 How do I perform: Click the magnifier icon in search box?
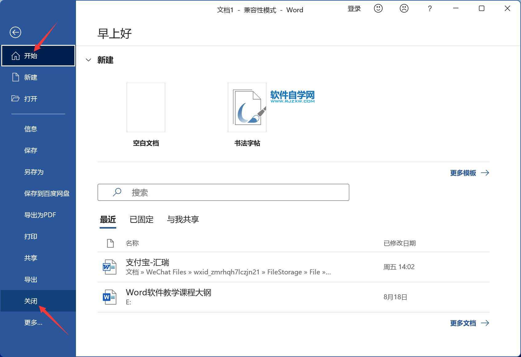117,192
